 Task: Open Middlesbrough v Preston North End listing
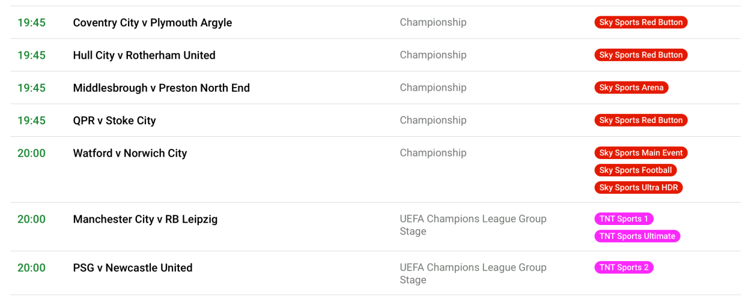pos(161,88)
